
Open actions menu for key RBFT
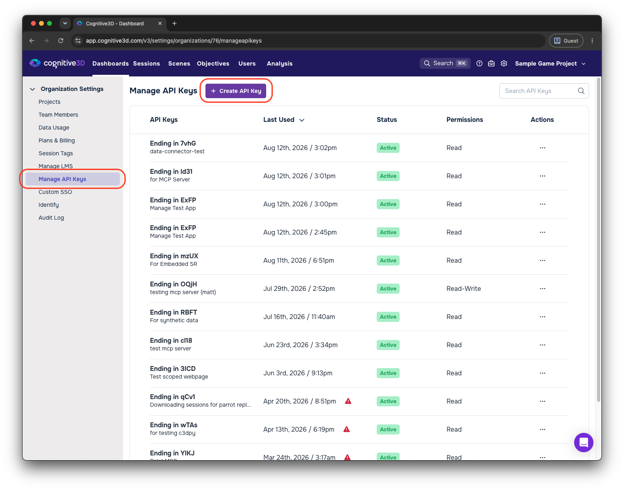click(542, 317)
